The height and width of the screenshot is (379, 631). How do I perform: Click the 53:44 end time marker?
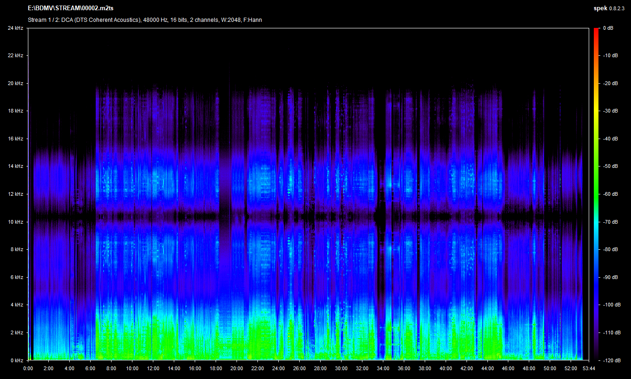pyautogui.click(x=589, y=368)
